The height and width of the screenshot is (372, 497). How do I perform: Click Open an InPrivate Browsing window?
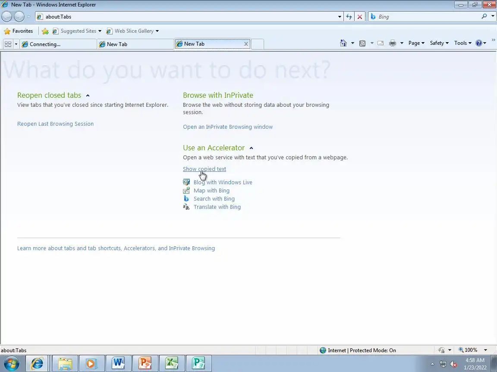click(228, 127)
